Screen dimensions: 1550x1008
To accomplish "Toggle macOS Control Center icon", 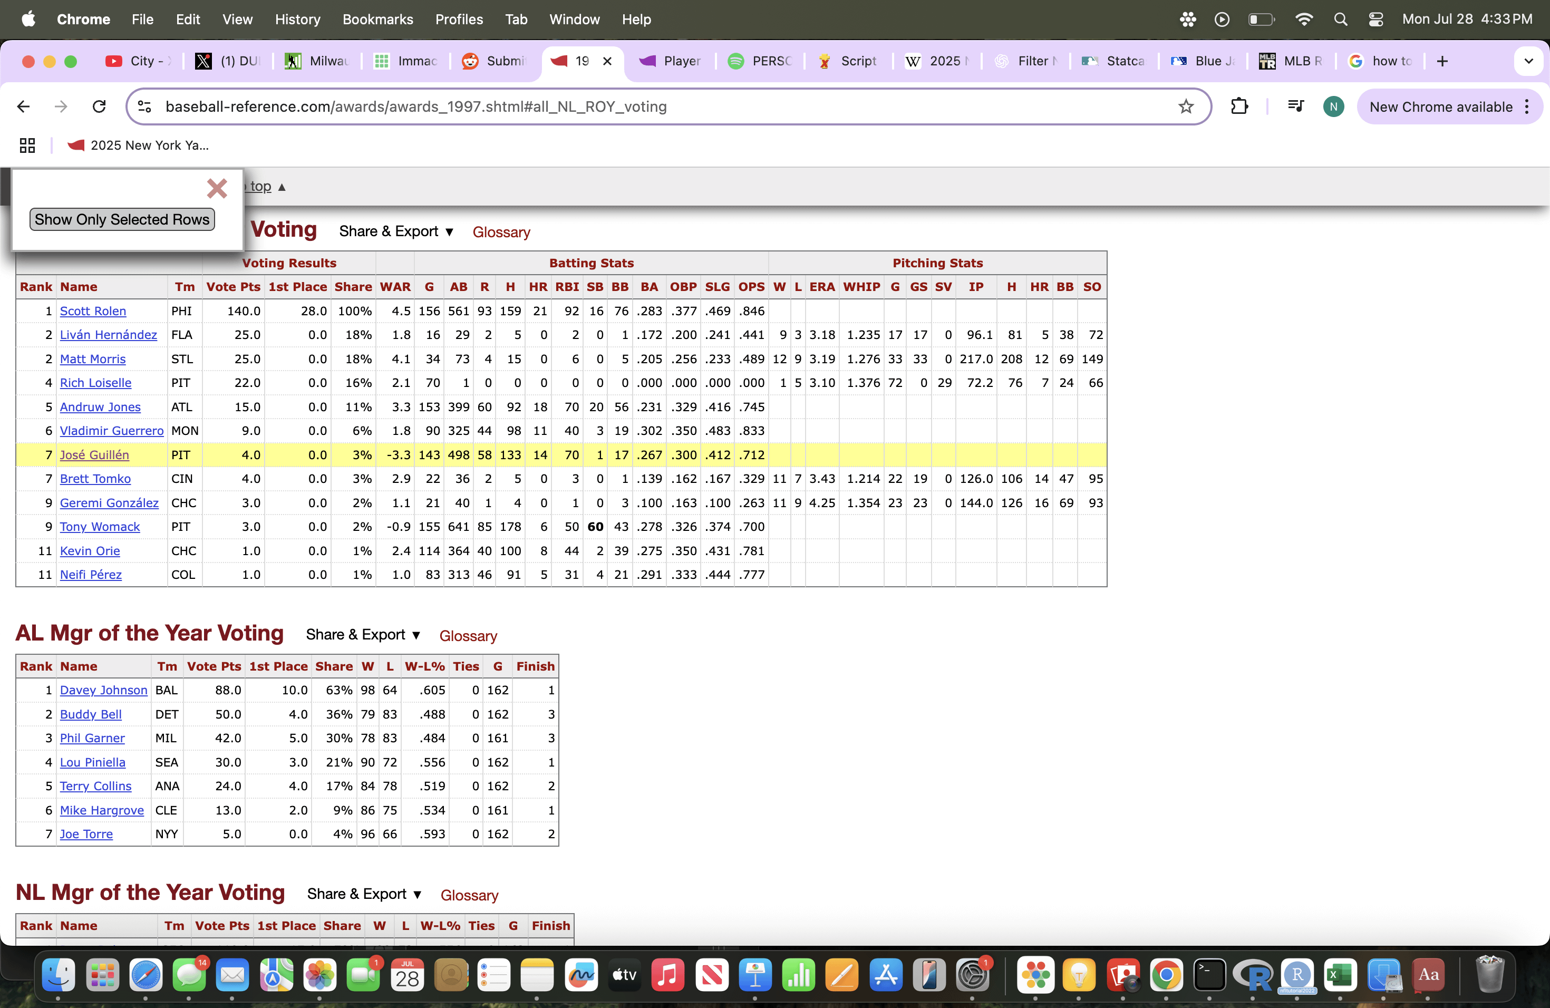I will [x=1375, y=20].
